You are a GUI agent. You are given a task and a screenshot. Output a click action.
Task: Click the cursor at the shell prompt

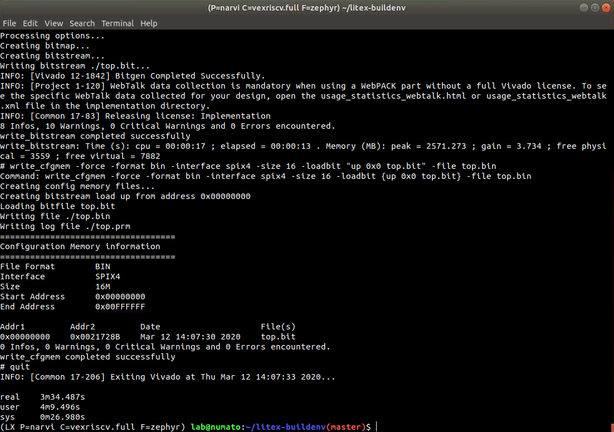(x=377, y=427)
